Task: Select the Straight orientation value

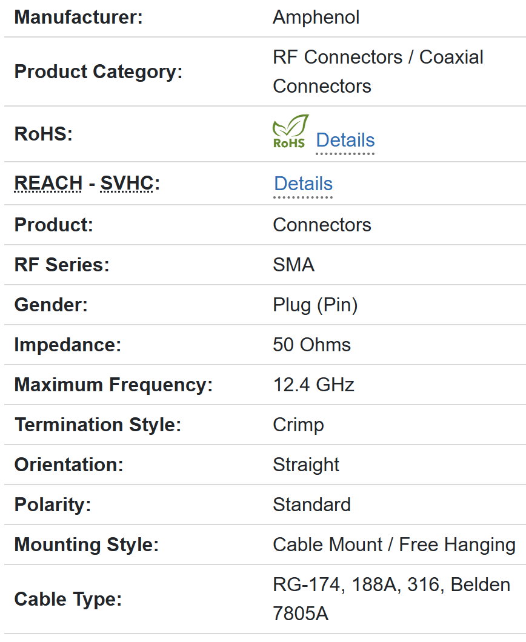Action: pos(306,465)
